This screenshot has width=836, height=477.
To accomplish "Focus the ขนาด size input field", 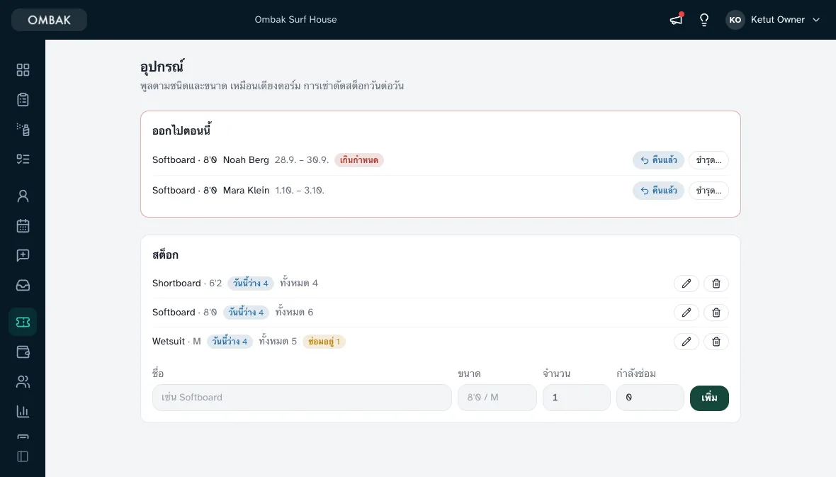I will pyautogui.click(x=497, y=398).
